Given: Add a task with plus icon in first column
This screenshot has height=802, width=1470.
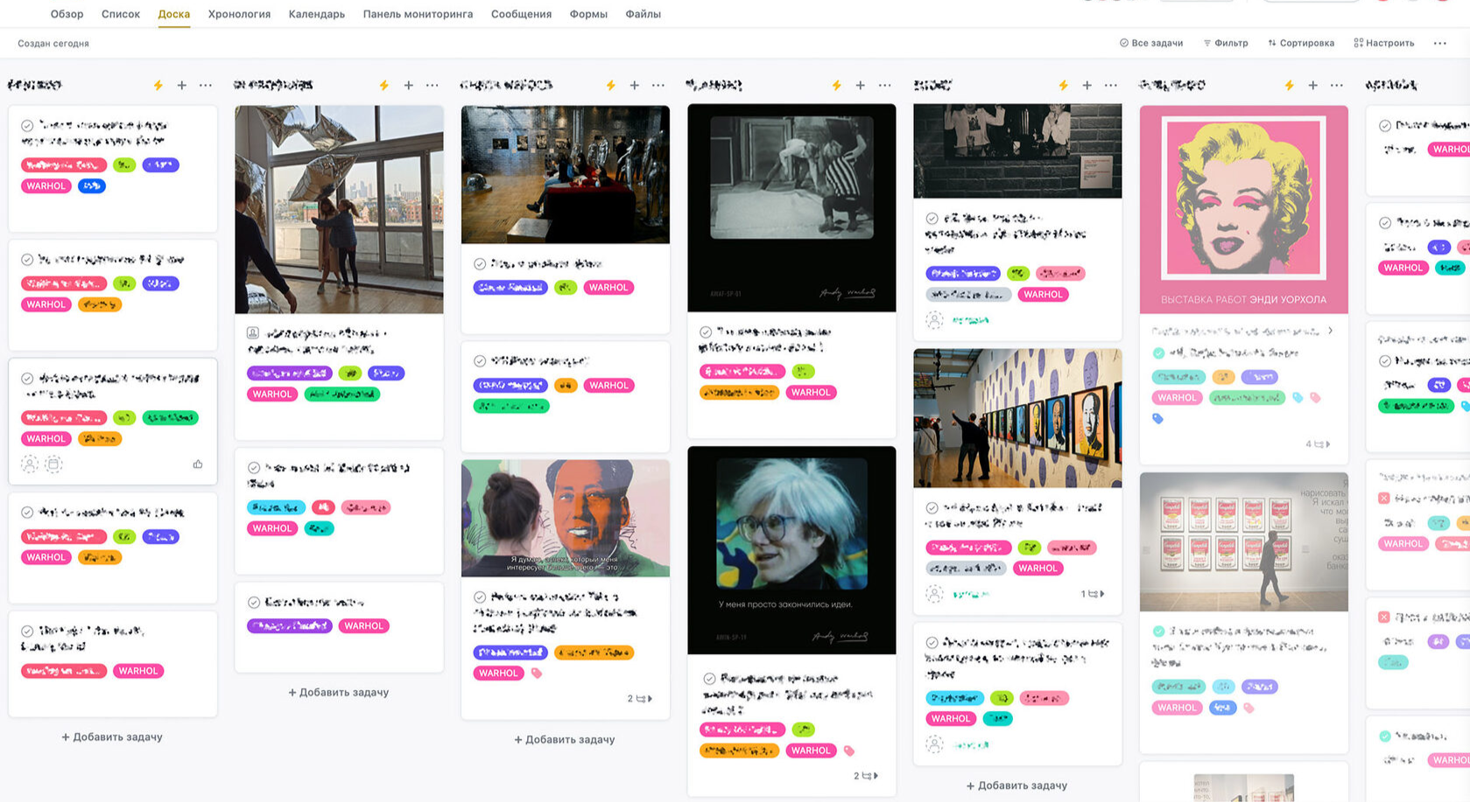Looking at the screenshot, I should coord(182,85).
